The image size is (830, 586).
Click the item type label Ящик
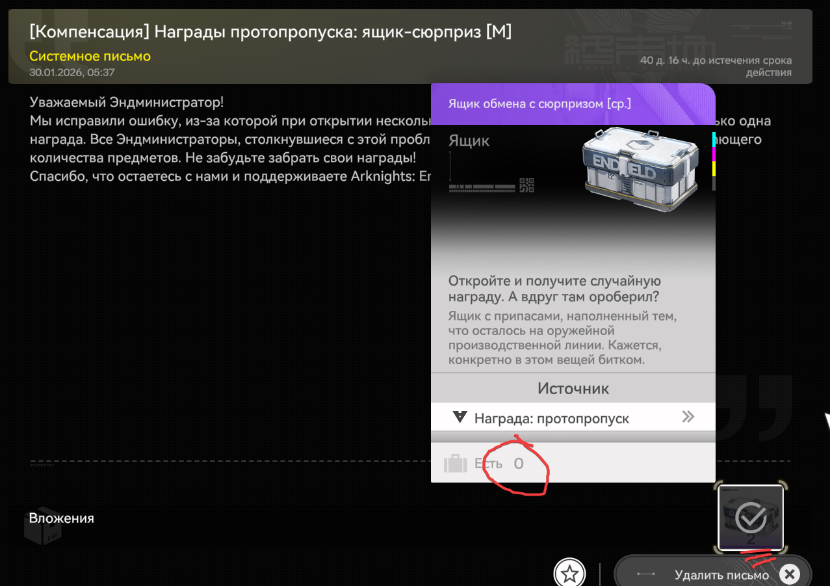click(x=469, y=140)
